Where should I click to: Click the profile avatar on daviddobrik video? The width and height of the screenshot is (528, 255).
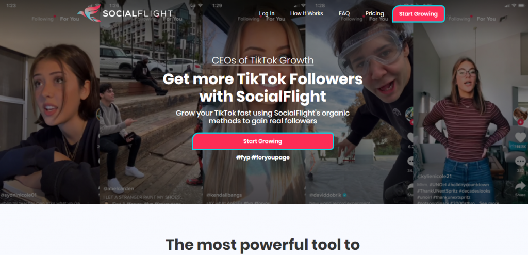[409, 114]
